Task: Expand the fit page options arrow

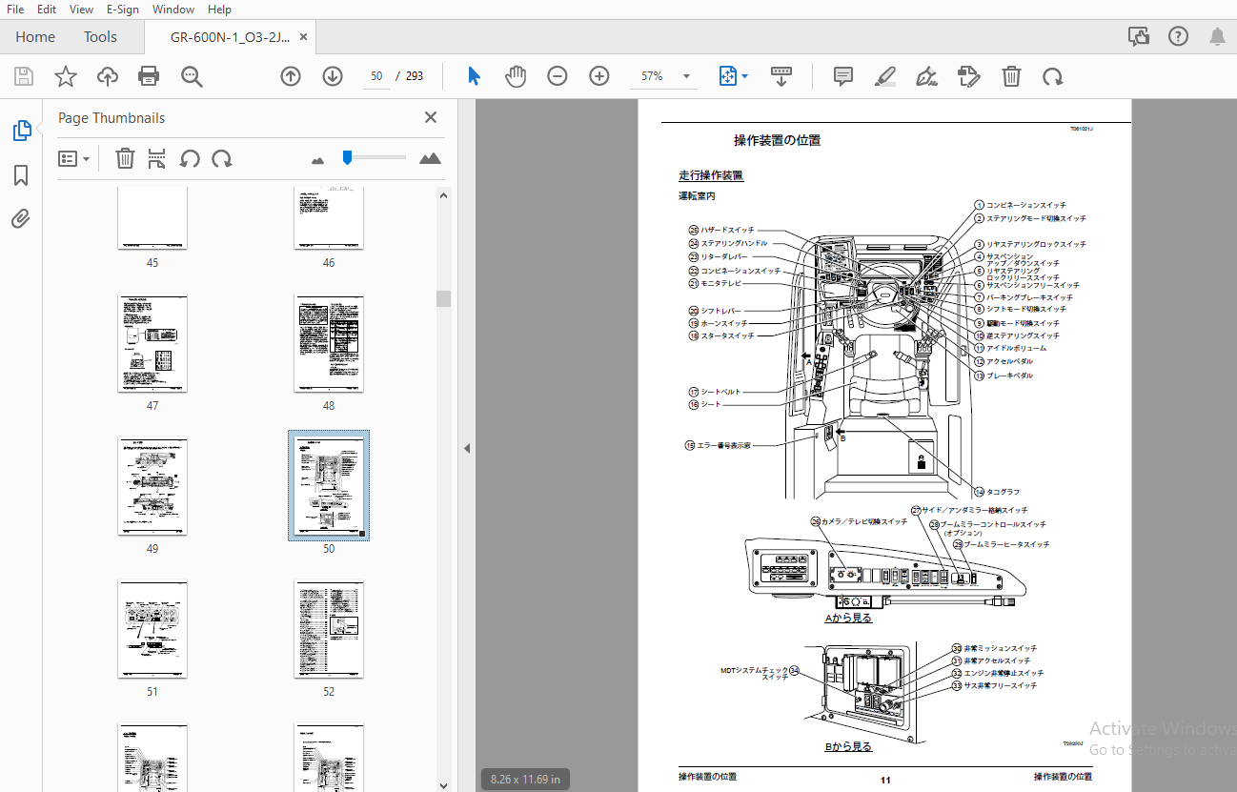Action: pos(745,76)
